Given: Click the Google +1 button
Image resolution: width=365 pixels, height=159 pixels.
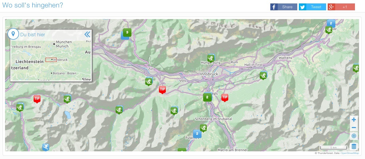Looking at the screenshot, I should point(341,7).
